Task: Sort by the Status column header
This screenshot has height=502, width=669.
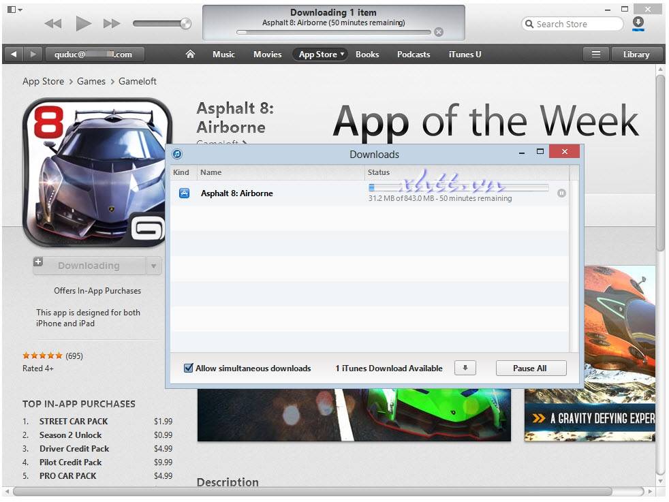Action: tap(467, 172)
